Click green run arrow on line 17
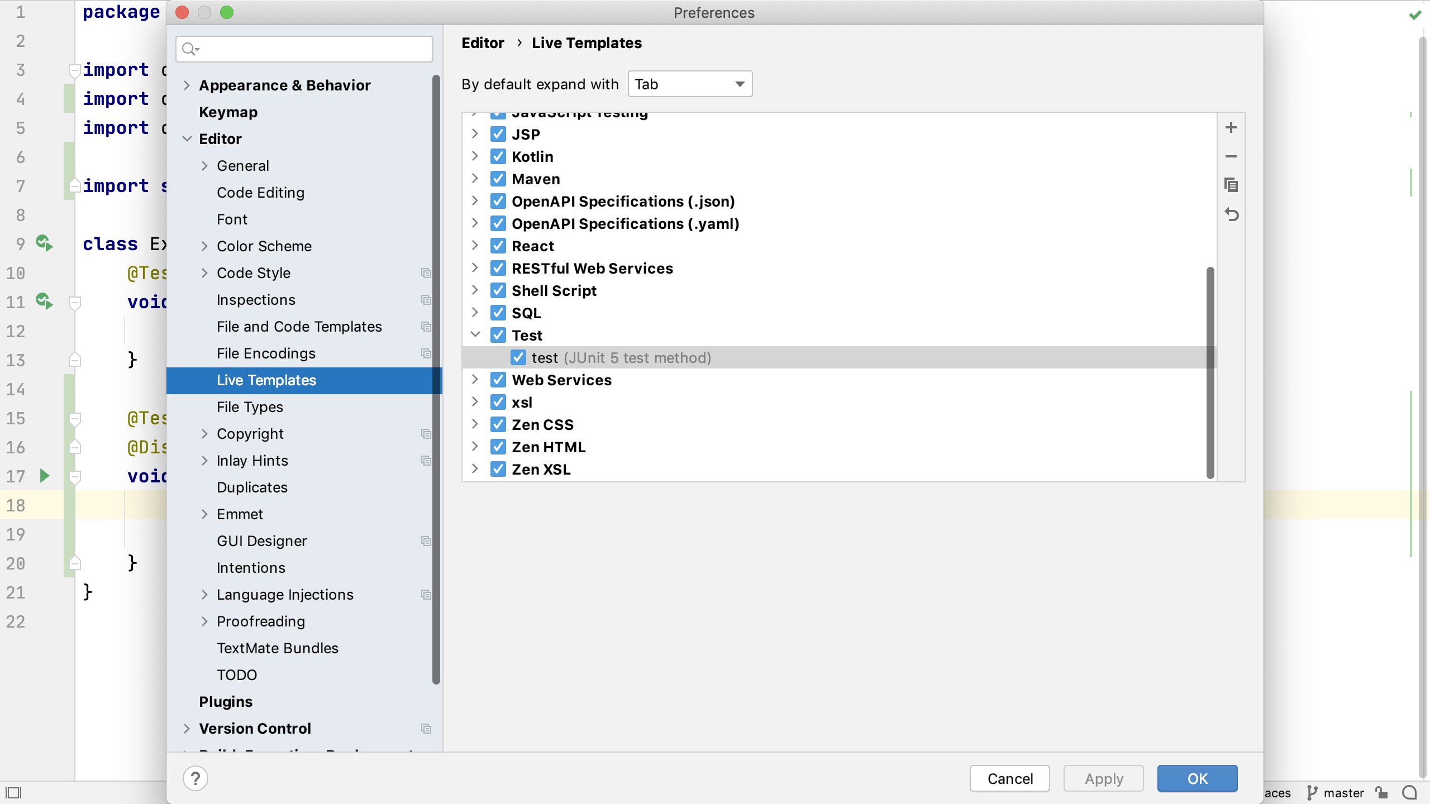 (45, 476)
